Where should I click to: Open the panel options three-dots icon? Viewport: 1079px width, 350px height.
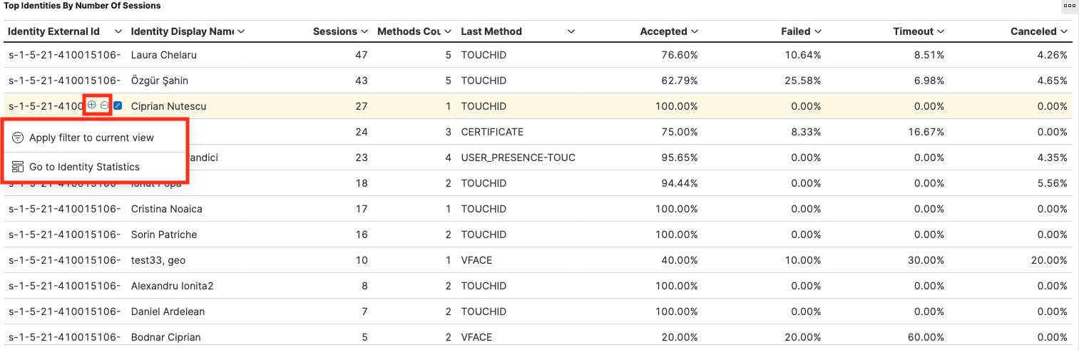coord(1069,6)
